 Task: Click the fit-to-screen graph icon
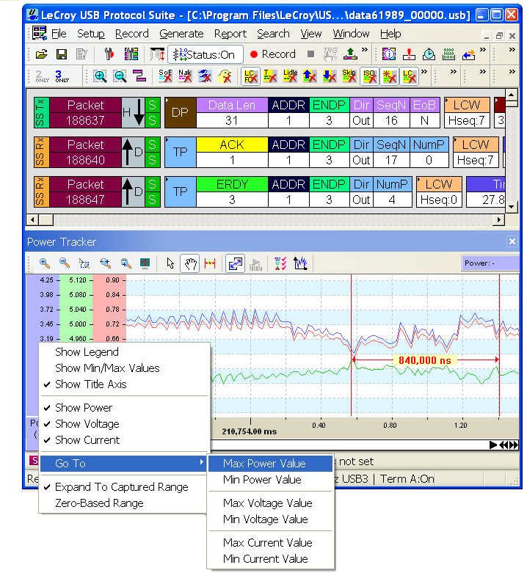click(x=145, y=263)
